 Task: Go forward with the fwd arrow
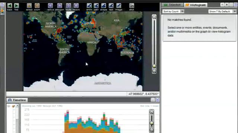(16, 7)
